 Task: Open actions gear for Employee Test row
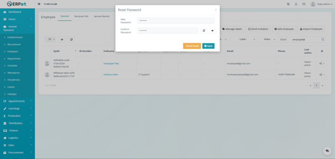click(322, 63)
